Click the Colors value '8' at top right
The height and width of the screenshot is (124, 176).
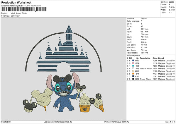click(170, 5)
